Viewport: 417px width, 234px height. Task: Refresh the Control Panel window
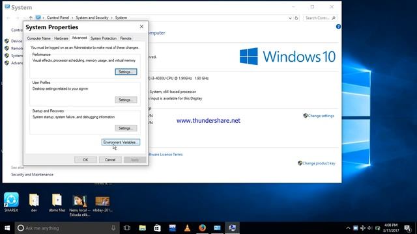(x=296, y=18)
